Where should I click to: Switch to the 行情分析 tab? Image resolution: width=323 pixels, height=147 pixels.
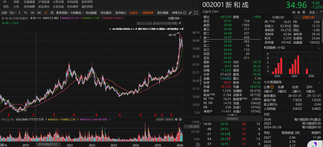click(278, 17)
